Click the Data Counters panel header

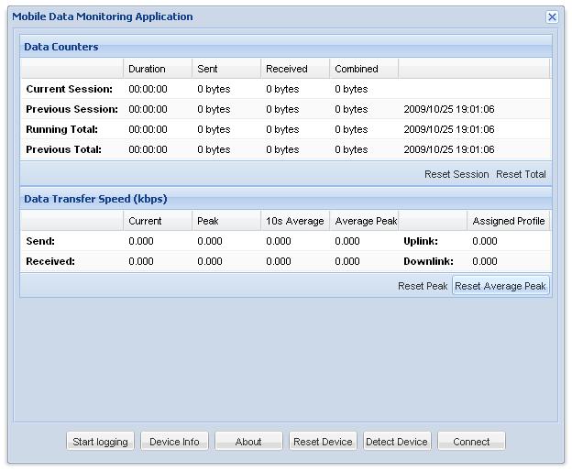(x=286, y=47)
